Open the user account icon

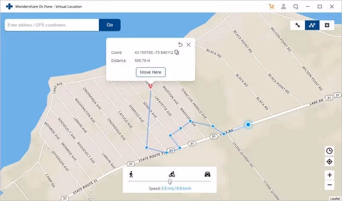point(283,7)
